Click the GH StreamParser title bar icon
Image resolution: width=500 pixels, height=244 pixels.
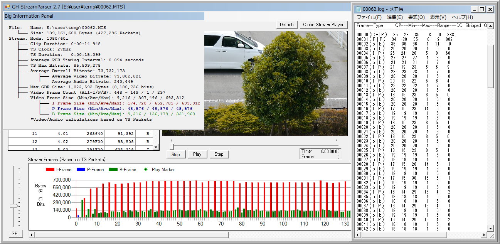tap(7, 7)
